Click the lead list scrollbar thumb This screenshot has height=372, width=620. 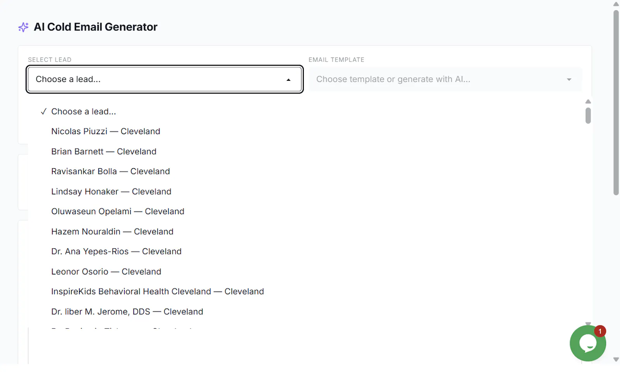[588, 116]
